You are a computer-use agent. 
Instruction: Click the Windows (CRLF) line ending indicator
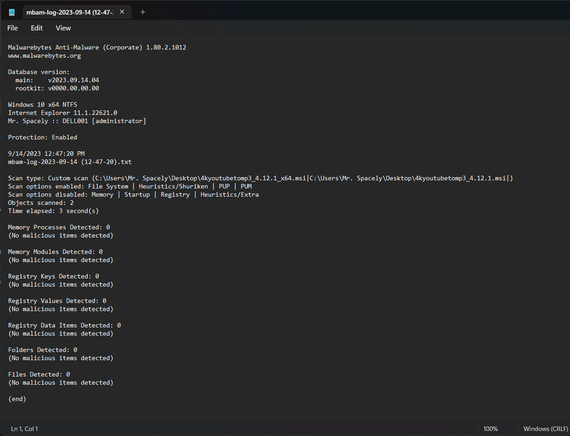pos(545,429)
